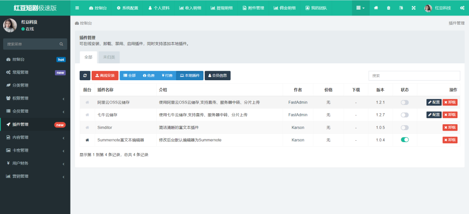
Task: Open 收入明细 in the top navigation
Action: (191, 8)
